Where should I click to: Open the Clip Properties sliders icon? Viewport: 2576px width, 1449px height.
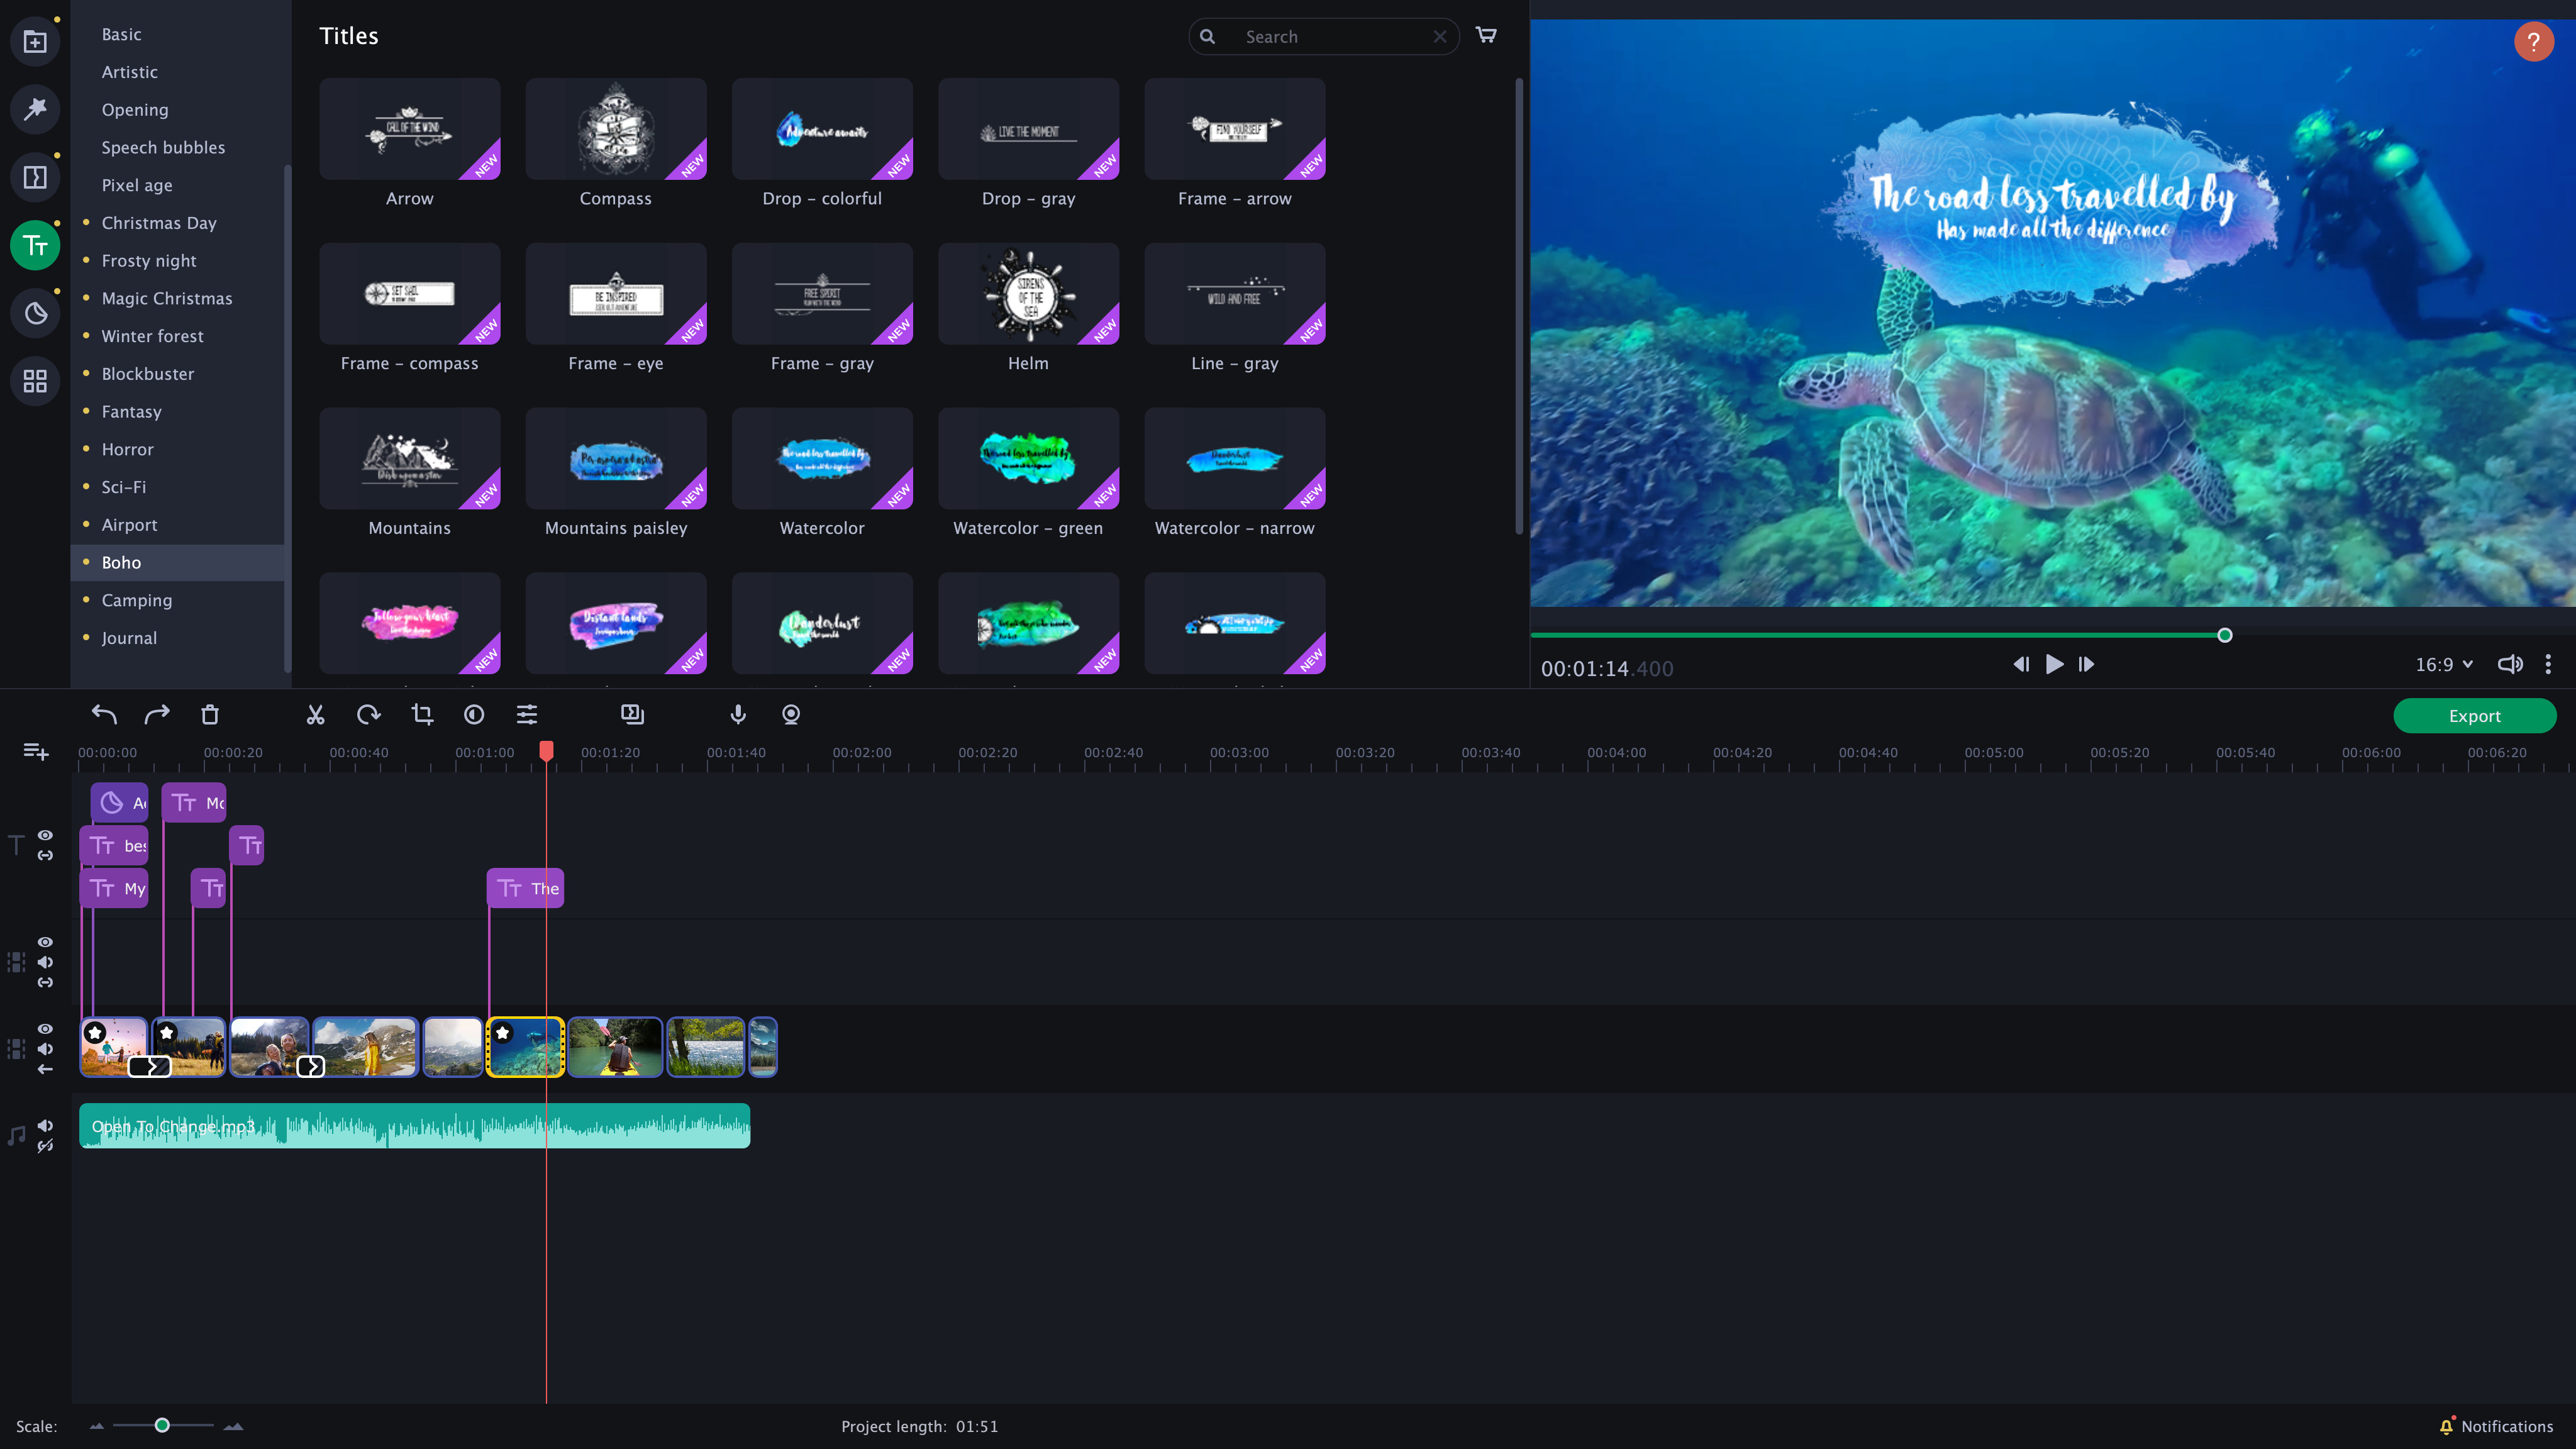point(526,714)
